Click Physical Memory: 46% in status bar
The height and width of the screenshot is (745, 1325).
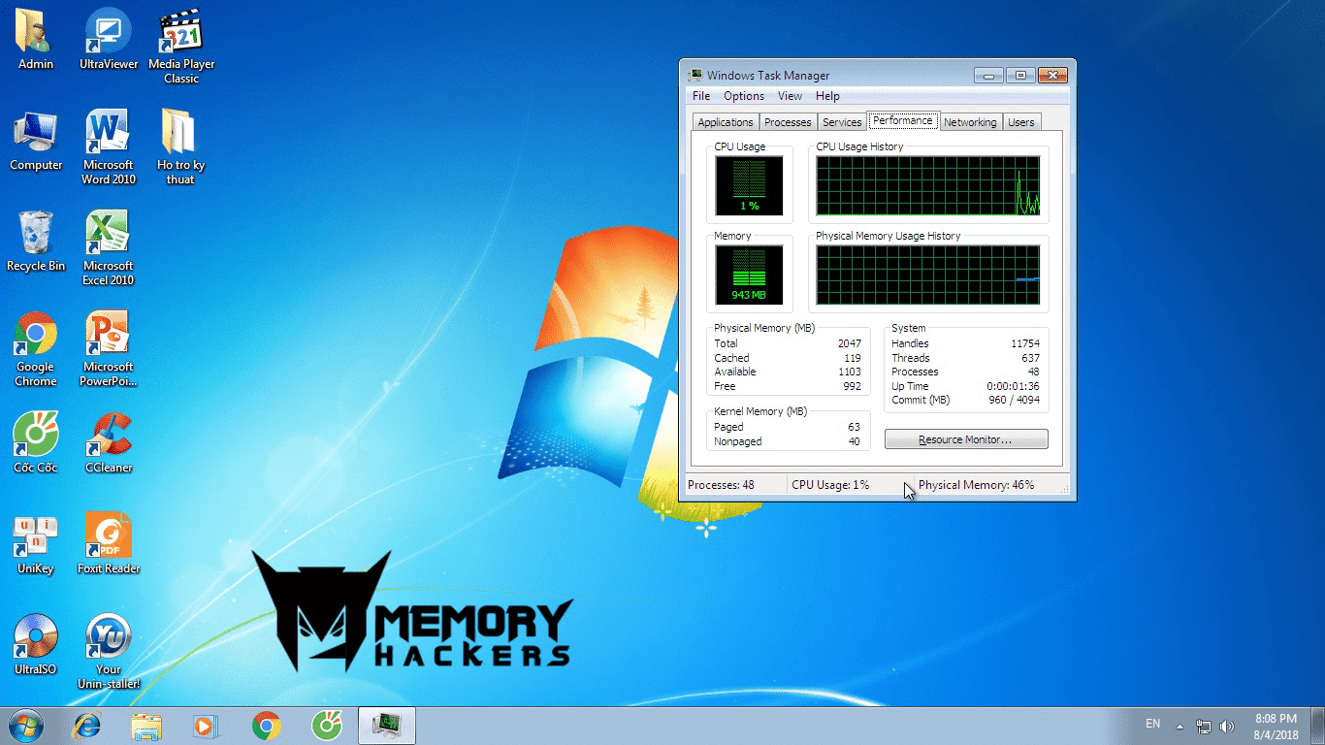point(976,485)
